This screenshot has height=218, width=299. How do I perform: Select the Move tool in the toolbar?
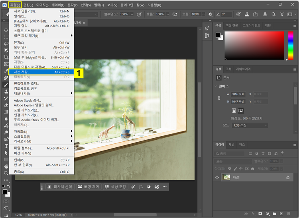6,30
